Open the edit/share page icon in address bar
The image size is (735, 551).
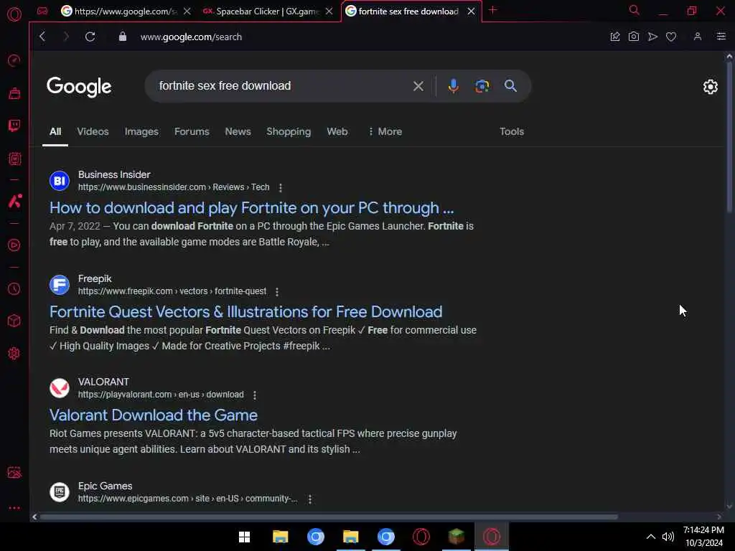pos(615,37)
